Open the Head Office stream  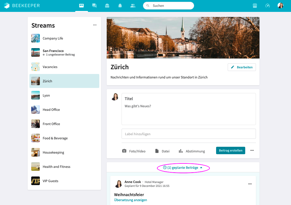click(x=64, y=109)
